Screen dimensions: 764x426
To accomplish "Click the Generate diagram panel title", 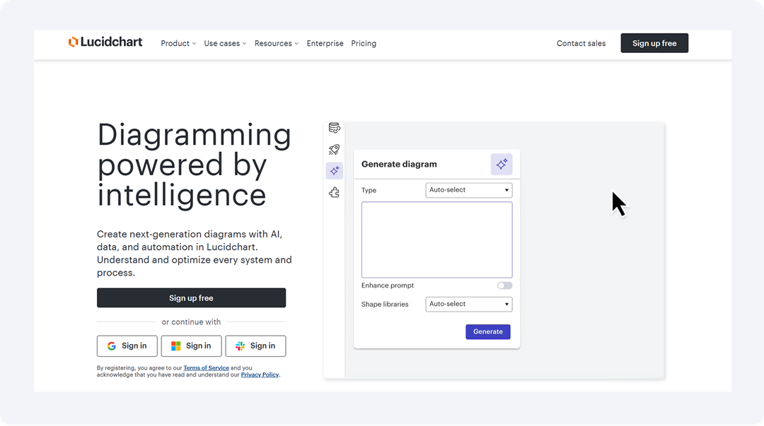I will click(399, 164).
